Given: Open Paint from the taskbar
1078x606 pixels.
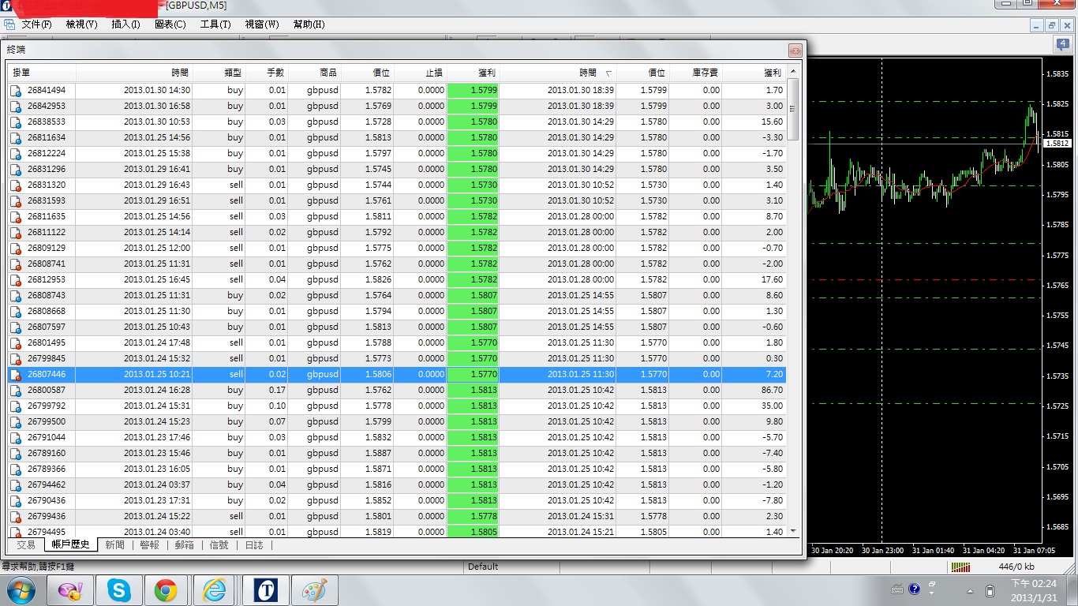Looking at the screenshot, I should (314, 589).
